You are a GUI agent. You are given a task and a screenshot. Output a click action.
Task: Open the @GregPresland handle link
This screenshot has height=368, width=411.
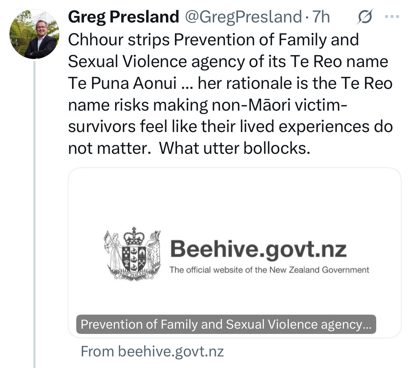(x=242, y=17)
